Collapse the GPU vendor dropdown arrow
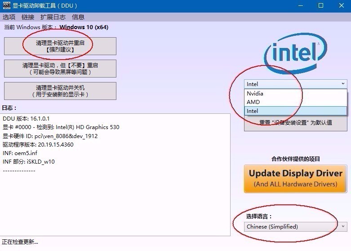351x251 pixels. [x=343, y=84]
